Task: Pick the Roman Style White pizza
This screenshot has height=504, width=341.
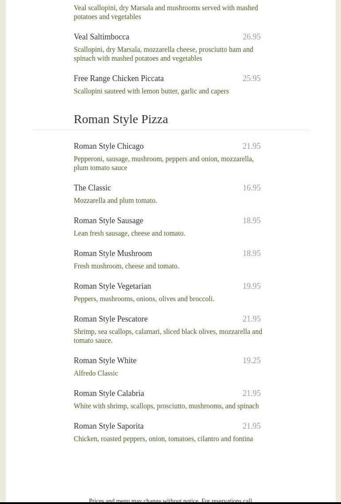Action: tap(105, 361)
